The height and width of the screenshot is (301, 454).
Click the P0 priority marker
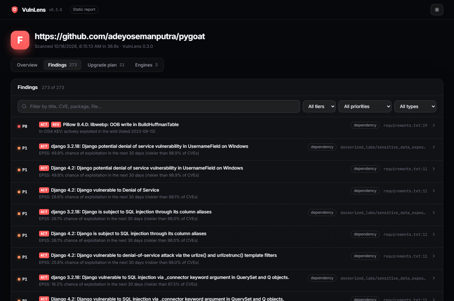(x=22, y=126)
